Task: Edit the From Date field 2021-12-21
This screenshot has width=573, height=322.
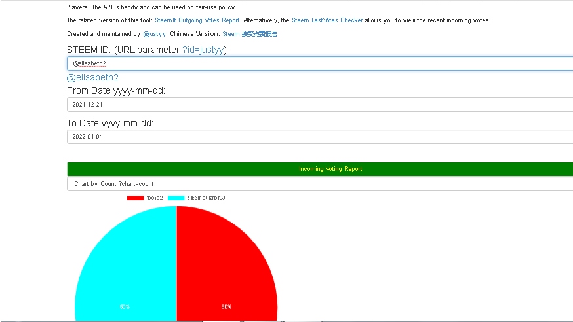Action: coord(320,104)
